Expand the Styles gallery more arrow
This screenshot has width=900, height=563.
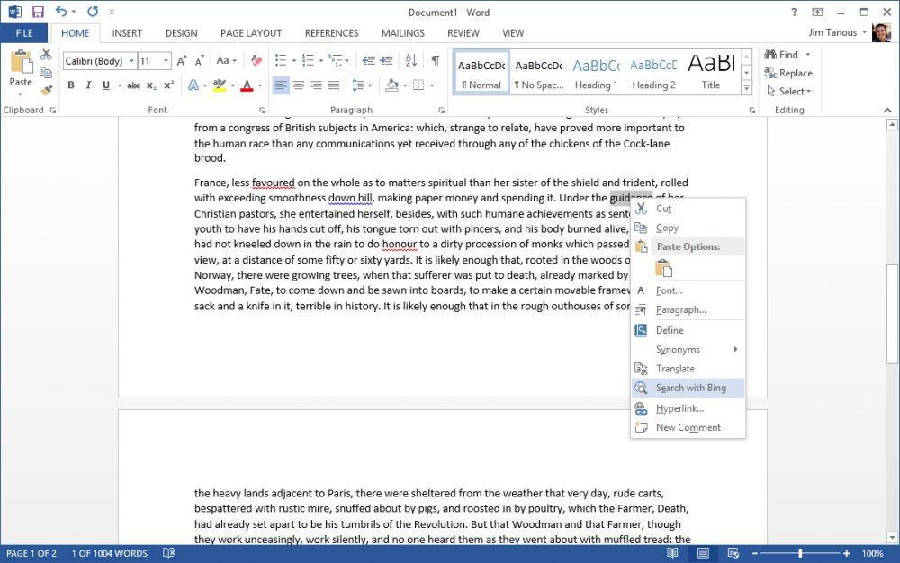[x=746, y=88]
